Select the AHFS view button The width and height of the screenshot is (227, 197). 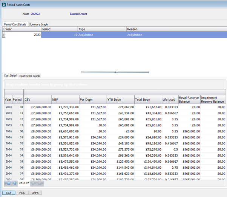[35, 193]
